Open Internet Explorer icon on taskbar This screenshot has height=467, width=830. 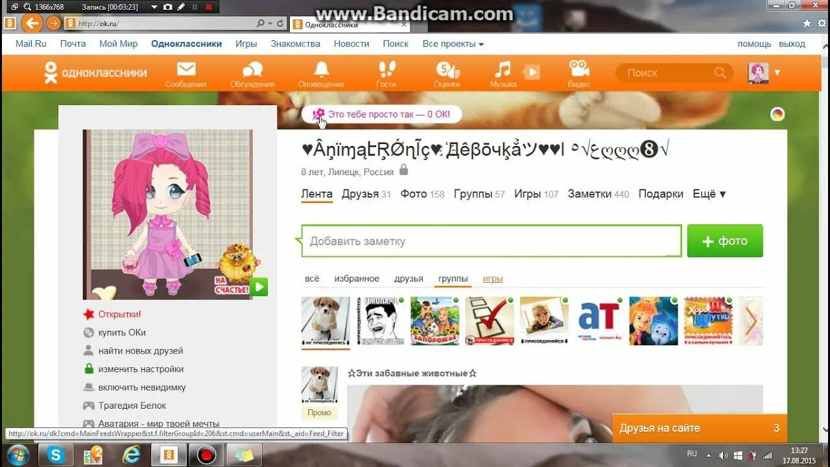click(130, 455)
